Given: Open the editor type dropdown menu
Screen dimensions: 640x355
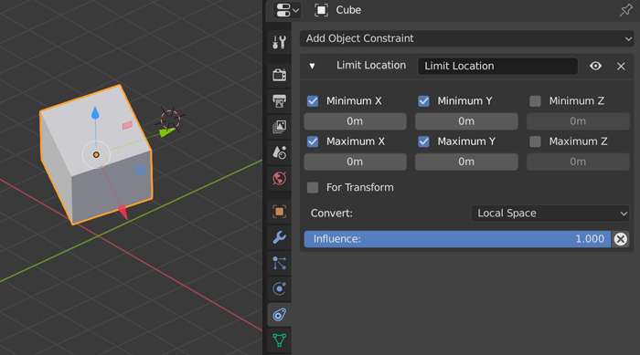Looking at the screenshot, I should (287, 10).
